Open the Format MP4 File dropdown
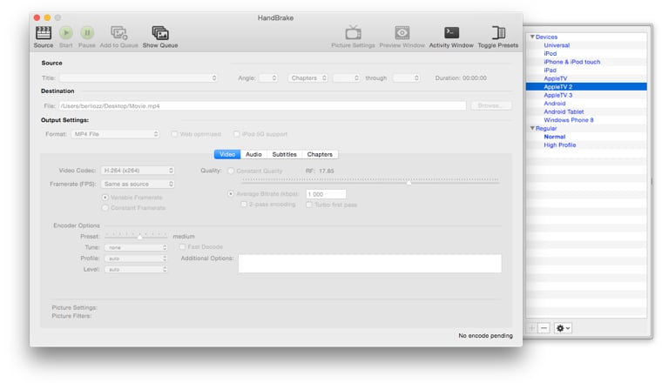The width and height of the screenshot is (662, 383). coord(115,134)
